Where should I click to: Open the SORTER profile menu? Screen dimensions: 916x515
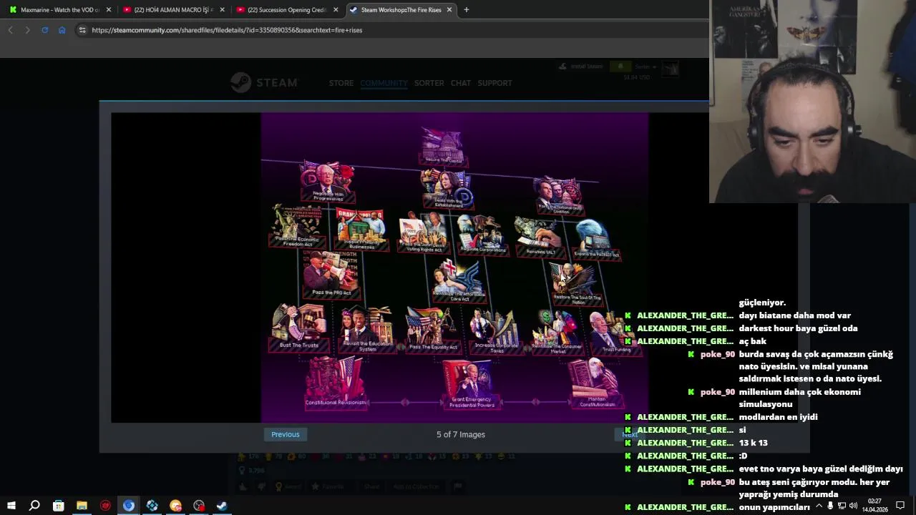(429, 83)
